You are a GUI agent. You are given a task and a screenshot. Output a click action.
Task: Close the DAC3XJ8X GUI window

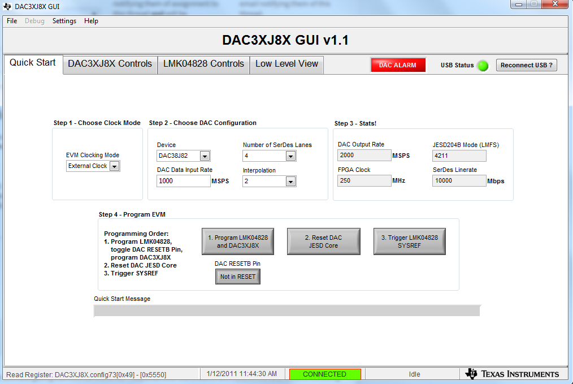555,4
